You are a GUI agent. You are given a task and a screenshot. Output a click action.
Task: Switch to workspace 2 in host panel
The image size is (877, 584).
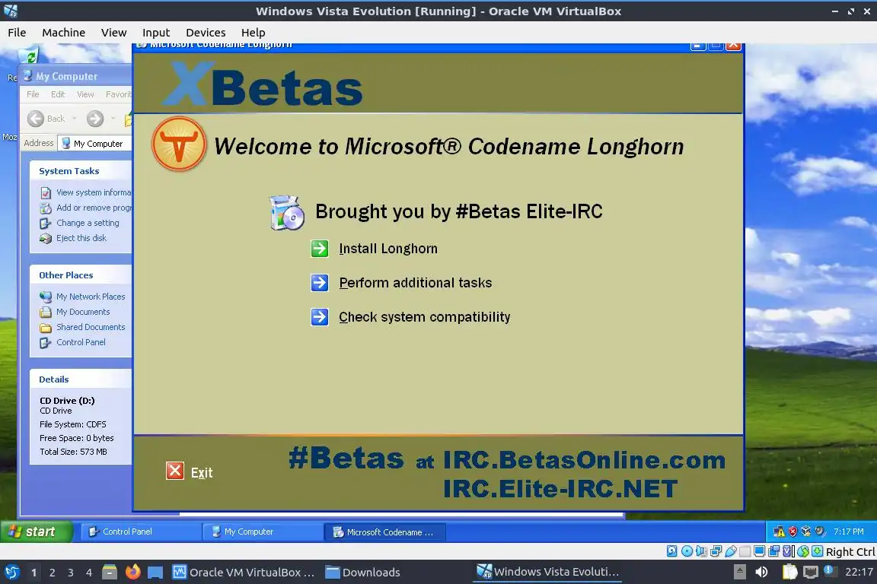[x=52, y=573]
